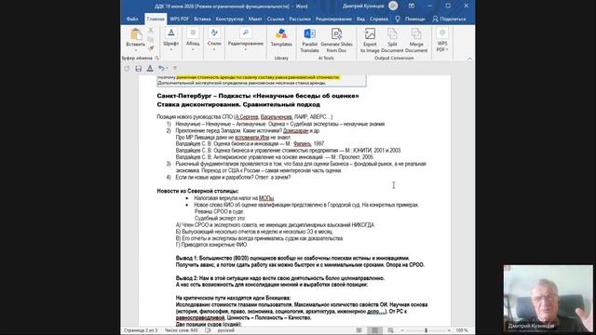The image size is (596, 335).
Task: Switch to print layout view icon
Action: (x=374, y=330)
